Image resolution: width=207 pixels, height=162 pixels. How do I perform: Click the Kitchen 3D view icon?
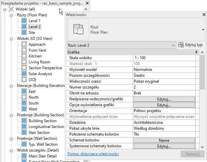point(24,56)
